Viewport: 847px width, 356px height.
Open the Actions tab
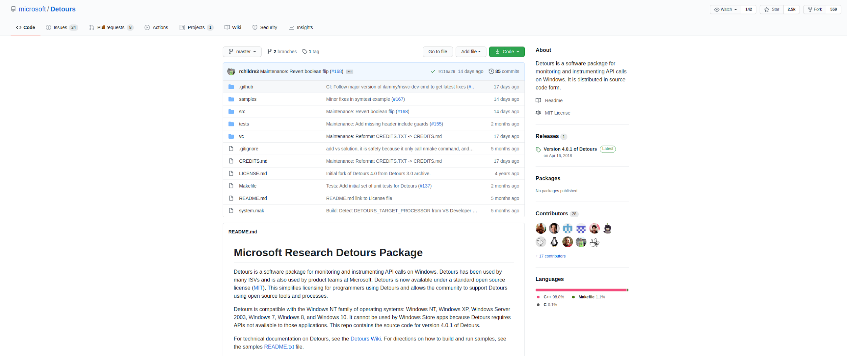(156, 27)
